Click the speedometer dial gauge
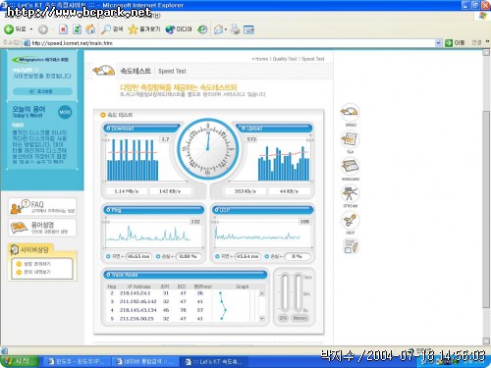This screenshot has width=491, height=368. click(x=208, y=149)
